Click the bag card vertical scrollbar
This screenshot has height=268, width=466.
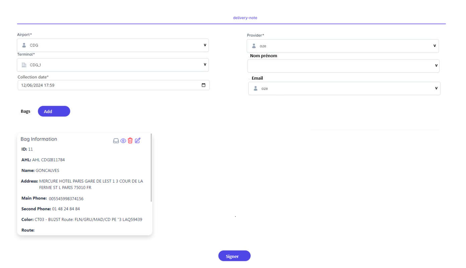click(x=151, y=167)
